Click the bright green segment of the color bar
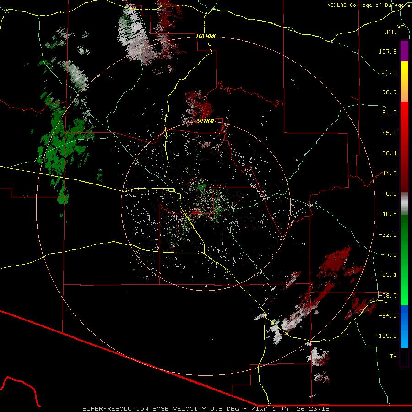412x412 pixels. pyautogui.click(x=404, y=260)
